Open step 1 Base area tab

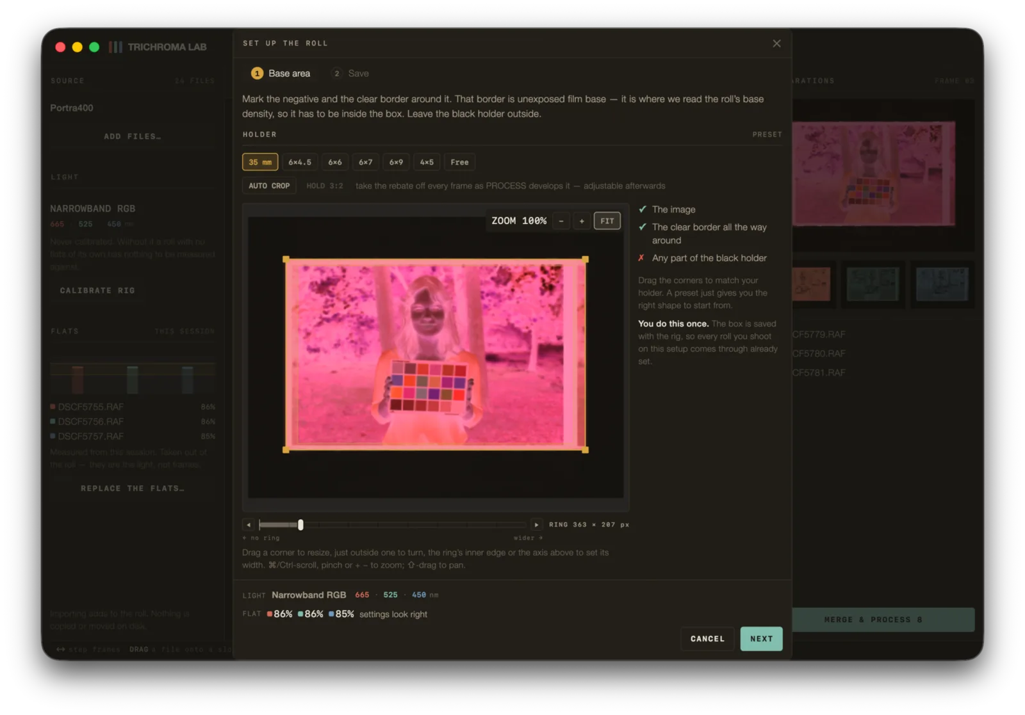point(281,74)
